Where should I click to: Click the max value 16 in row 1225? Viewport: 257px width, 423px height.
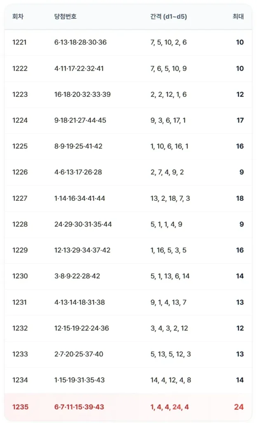240,146
